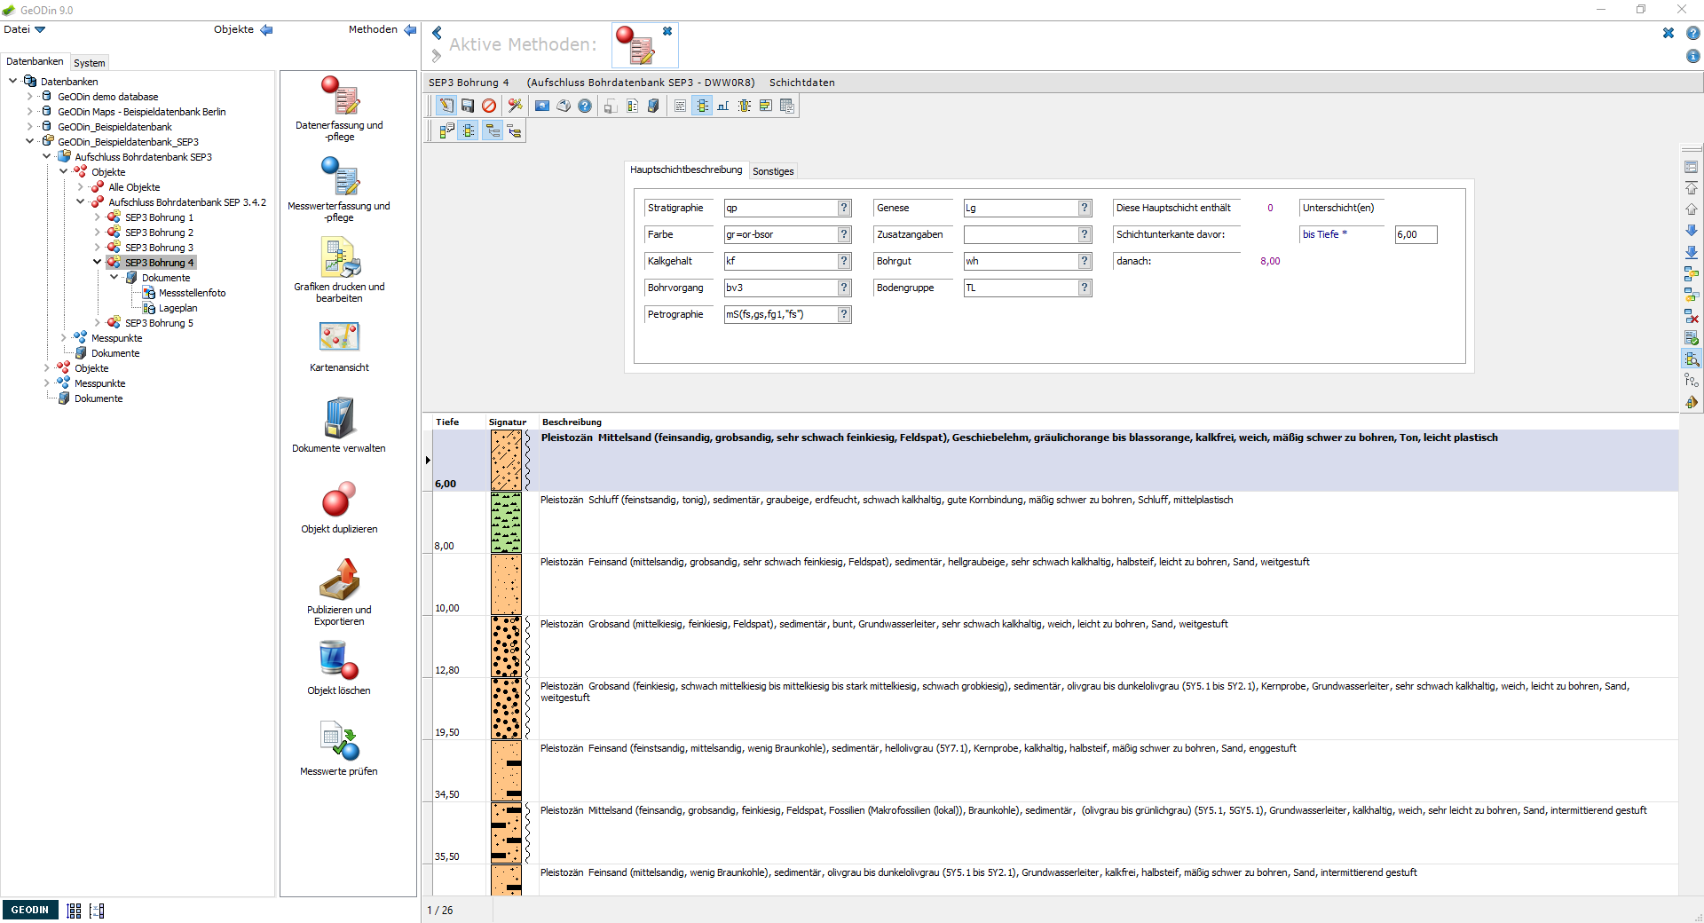
Task: Save layer data with the floppy icon
Action: coord(468,106)
